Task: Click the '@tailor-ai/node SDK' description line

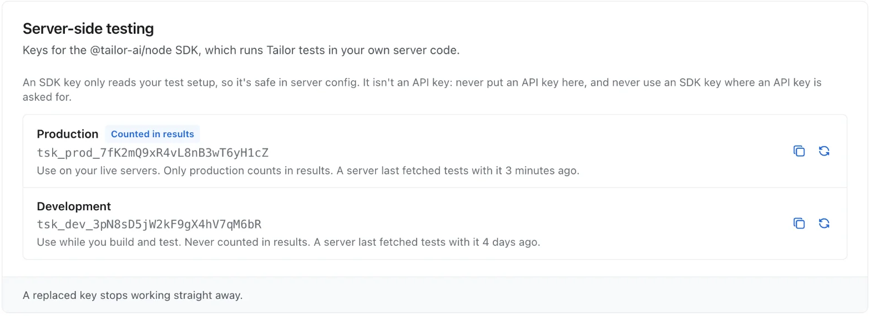Action: coord(241,50)
